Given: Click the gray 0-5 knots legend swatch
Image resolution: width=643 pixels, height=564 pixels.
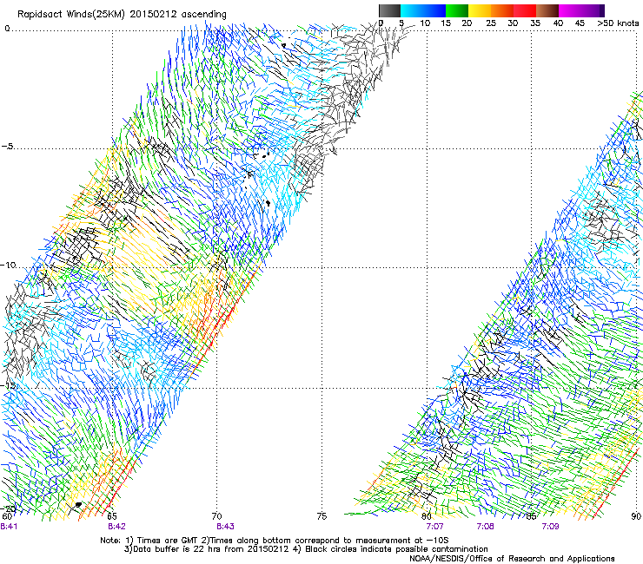Looking at the screenshot, I should tap(389, 10).
